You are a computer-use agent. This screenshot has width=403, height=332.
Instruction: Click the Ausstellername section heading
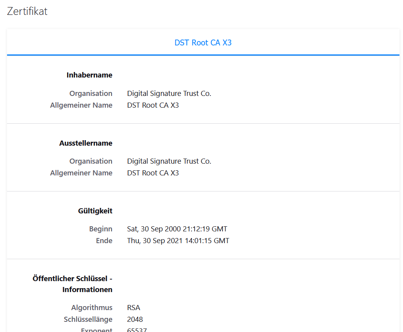[86, 143]
